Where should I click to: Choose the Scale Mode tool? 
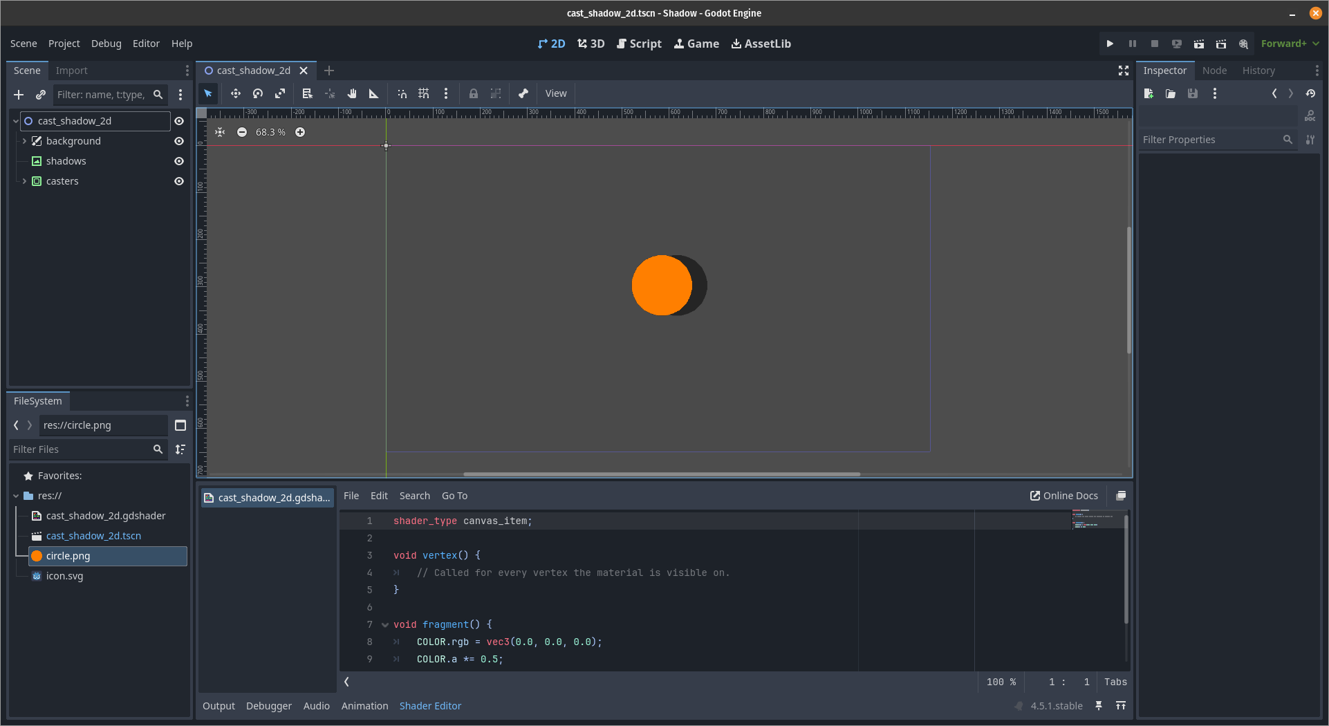(x=280, y=93)
